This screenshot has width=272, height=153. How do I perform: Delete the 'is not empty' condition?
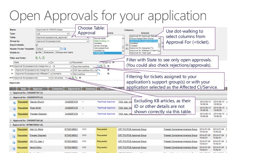[80, 78]
